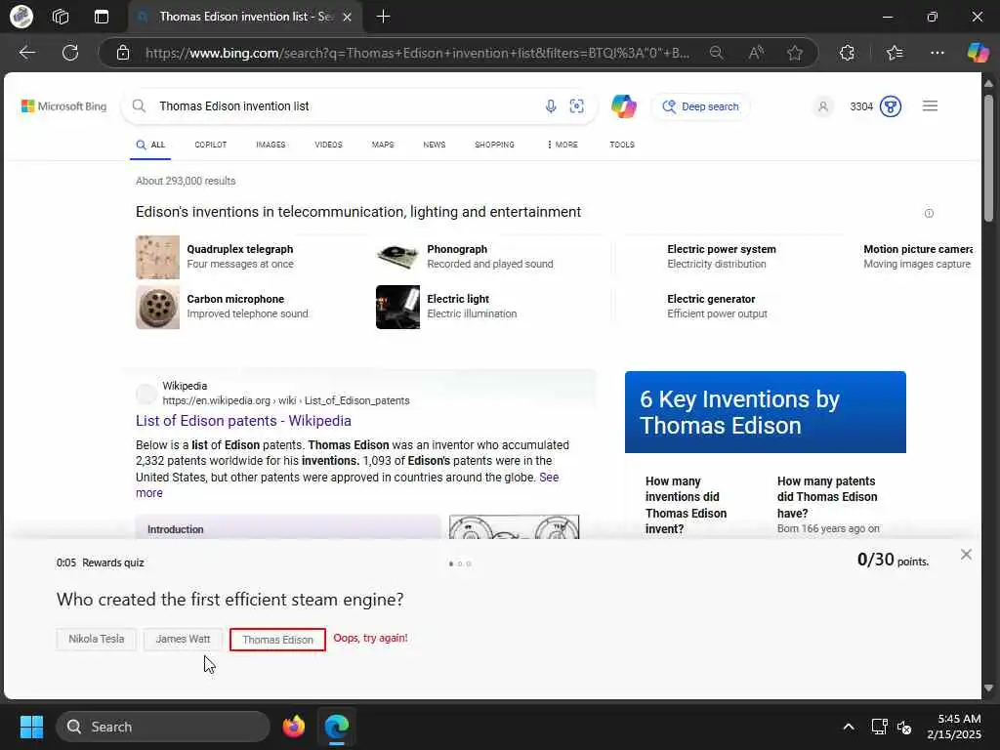View site information lock icon
Image resolution: width=1000 pixels, height=750 pixels.
click(123, 53)
